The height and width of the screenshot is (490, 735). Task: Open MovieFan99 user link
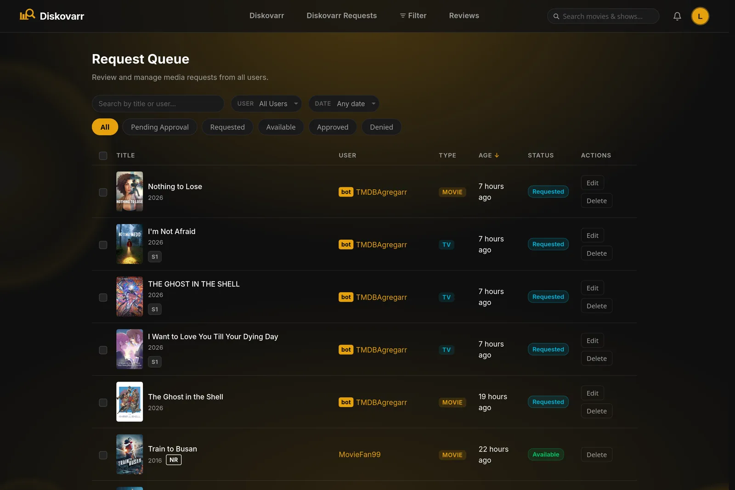[360, 455]
